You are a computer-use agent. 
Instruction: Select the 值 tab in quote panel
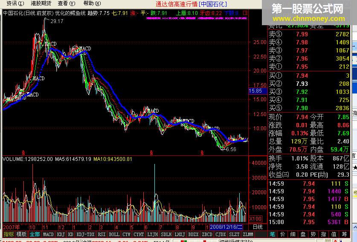pyautogui.click(x=334, y=234)
